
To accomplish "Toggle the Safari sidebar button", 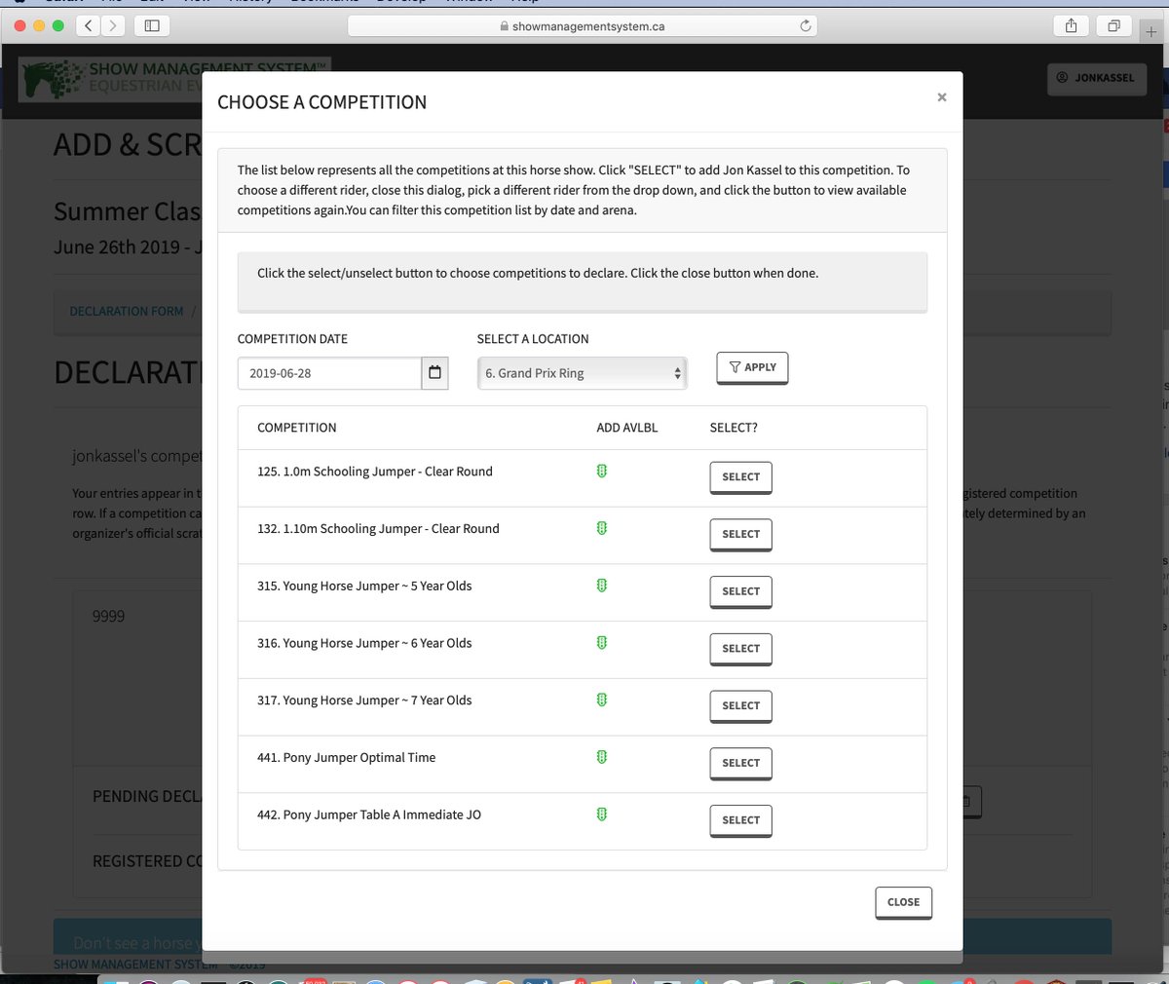I will click(152, 25).
